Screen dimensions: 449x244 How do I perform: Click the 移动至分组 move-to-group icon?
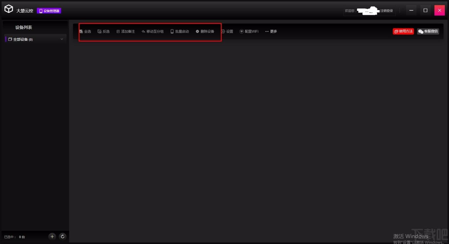(x=143, y=31)
